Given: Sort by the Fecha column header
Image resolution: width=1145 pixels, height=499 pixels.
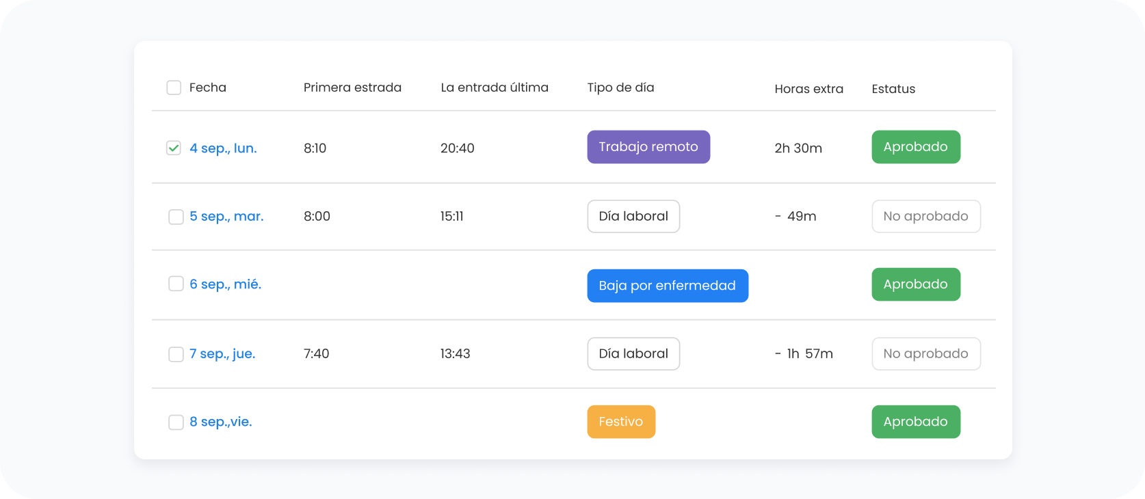Looking at the screenshot, I should [207, 87].
